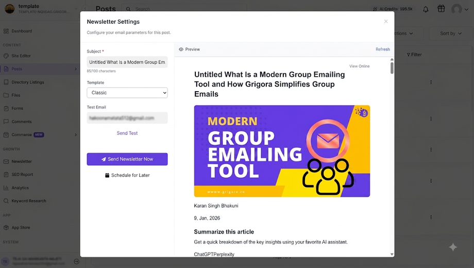
Task: Send a test email via Send Test
Action: 127,133
